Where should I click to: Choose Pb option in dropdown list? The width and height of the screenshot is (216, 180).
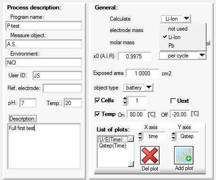[x=171, y=46]
